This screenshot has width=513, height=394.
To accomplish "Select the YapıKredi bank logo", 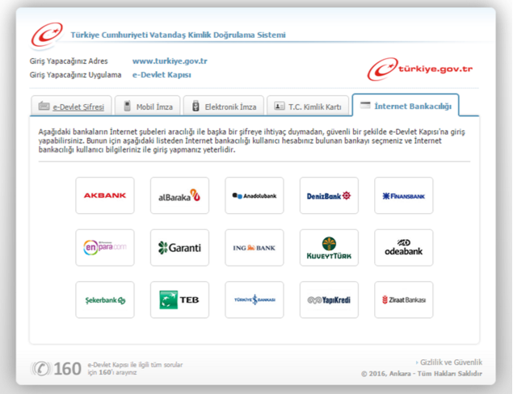I will (329, 300).
